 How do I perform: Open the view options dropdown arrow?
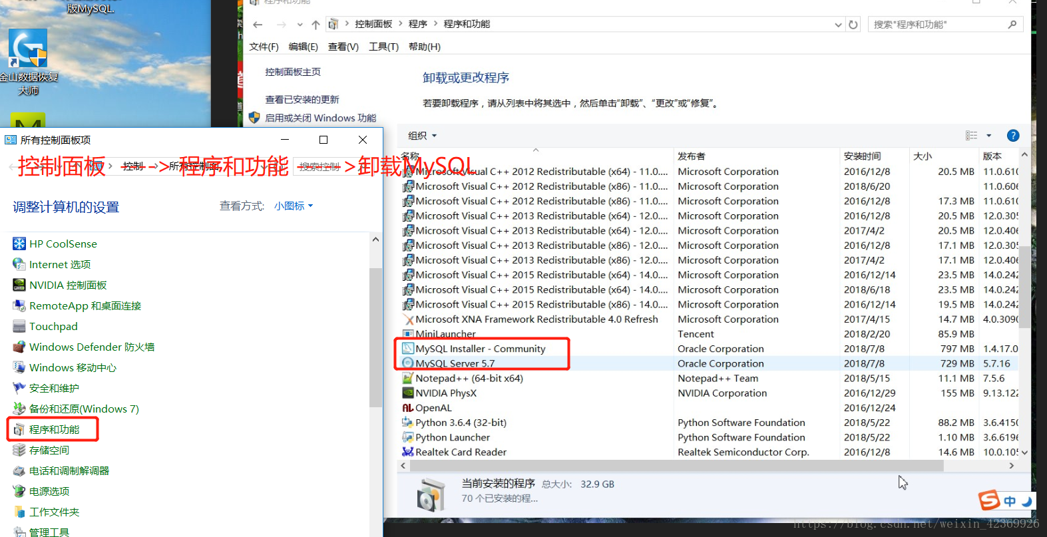[988, 136]
